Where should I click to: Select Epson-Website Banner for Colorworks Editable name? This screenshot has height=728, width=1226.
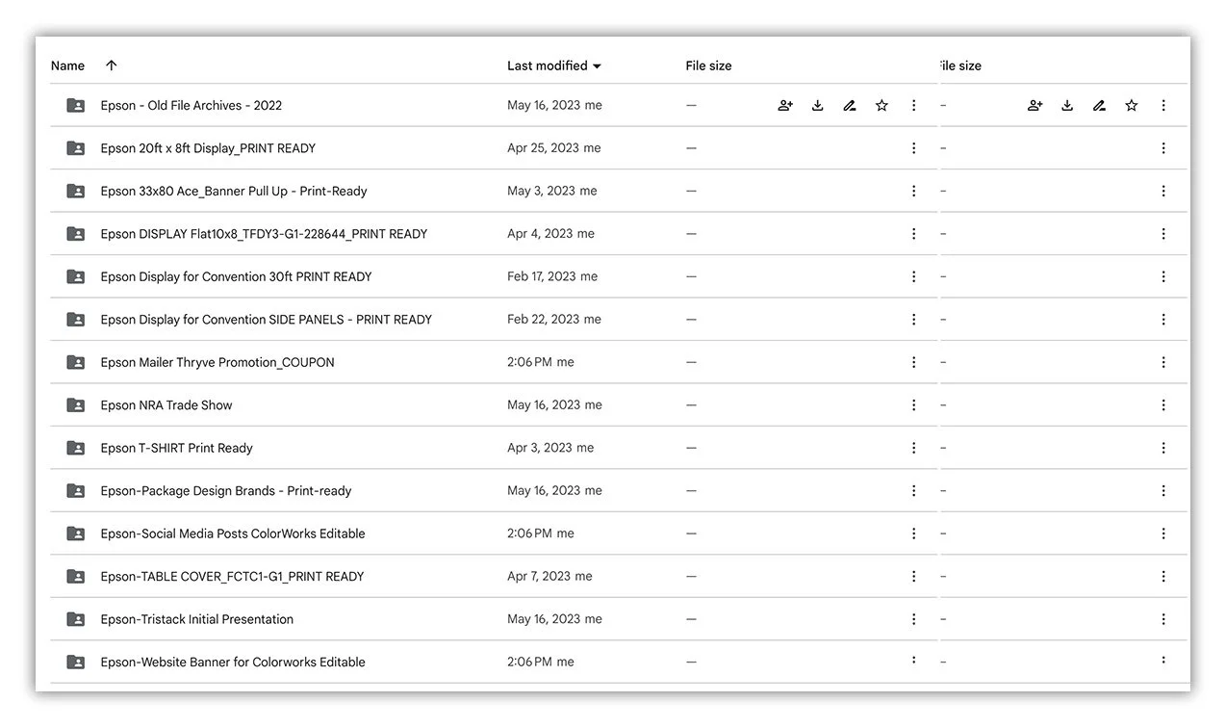tap(233, 662)
